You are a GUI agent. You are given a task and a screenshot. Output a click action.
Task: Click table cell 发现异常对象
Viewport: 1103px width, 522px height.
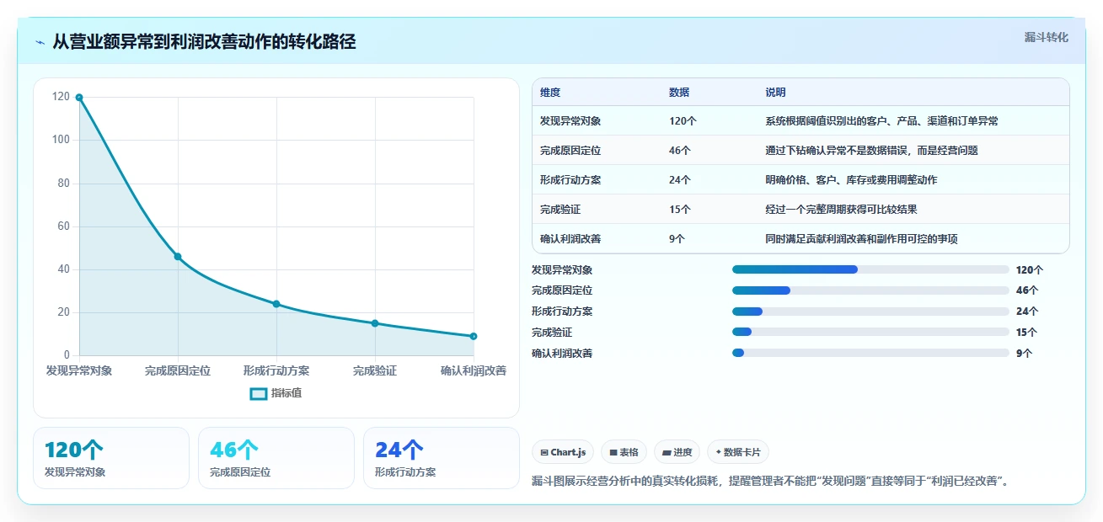click(570, 121)
